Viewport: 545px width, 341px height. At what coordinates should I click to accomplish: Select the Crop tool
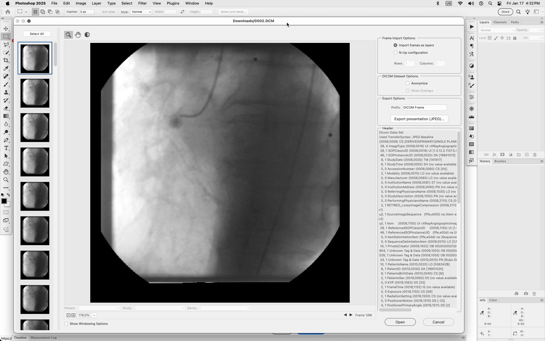tap(6, 61)
